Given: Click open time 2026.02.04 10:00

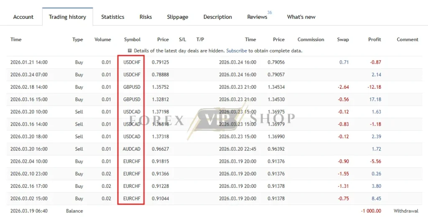Looking at the screenshot, I should [x=29, y=161].
